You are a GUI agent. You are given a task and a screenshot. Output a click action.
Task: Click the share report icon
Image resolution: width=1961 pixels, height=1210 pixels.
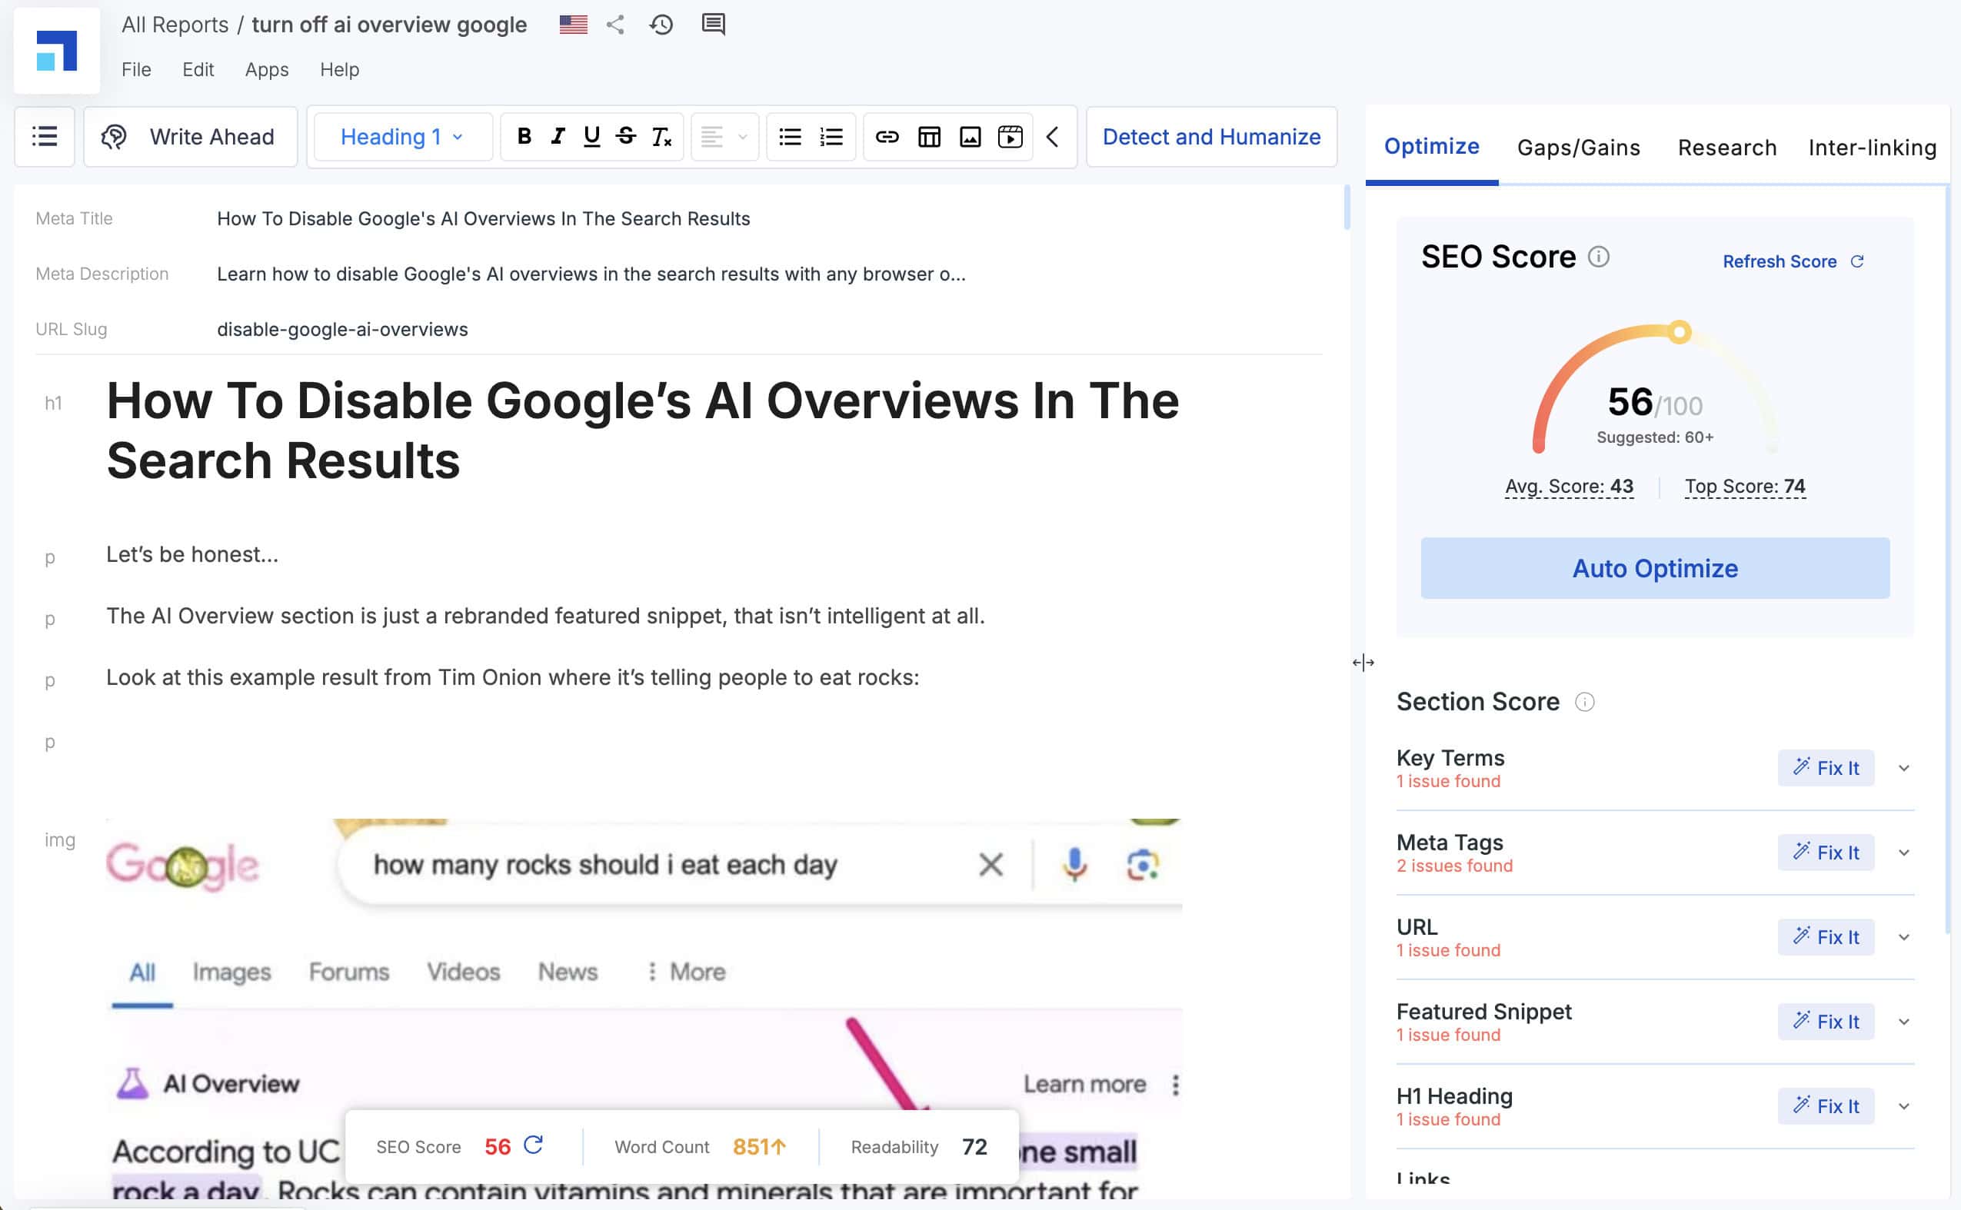click(x=615, y=25)
